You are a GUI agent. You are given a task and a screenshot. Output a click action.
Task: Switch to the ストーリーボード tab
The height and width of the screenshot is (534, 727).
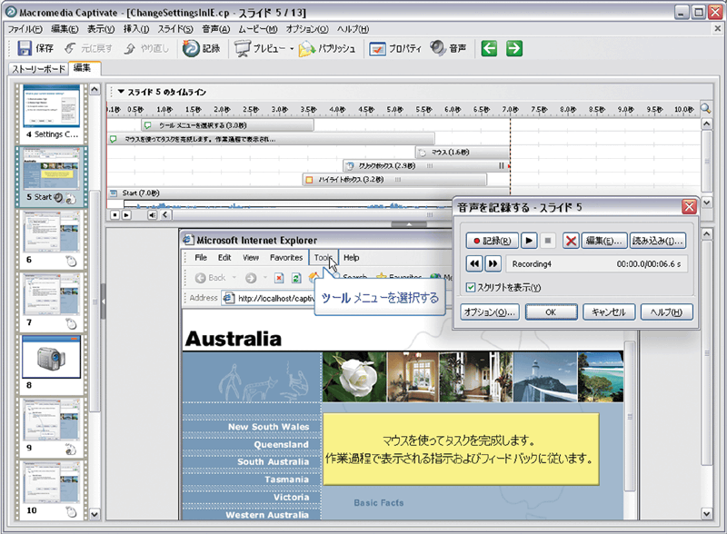point(38,69)
